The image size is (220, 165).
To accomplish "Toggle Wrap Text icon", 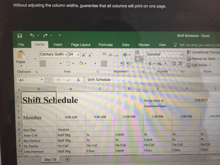I will pyautogui.click(x=137, y=53).
